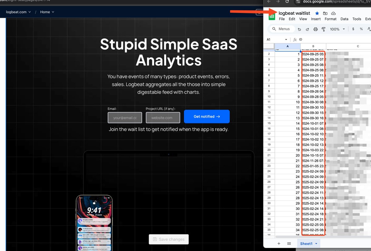The image size is (371, 251).
Task: Select the paint format tool
Action: point(324,29)
